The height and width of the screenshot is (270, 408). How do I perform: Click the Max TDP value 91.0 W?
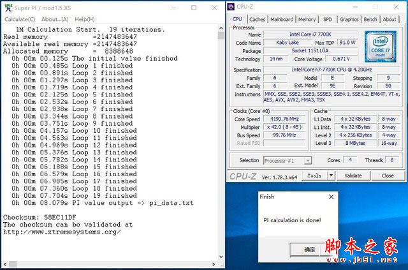(x=347, y=43)
